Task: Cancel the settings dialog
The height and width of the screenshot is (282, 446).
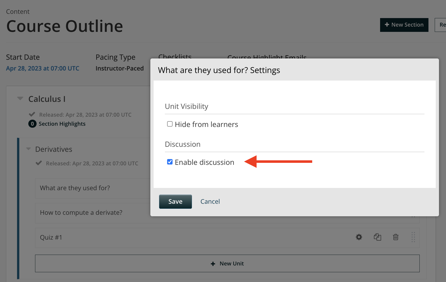Action: point(210,202)
